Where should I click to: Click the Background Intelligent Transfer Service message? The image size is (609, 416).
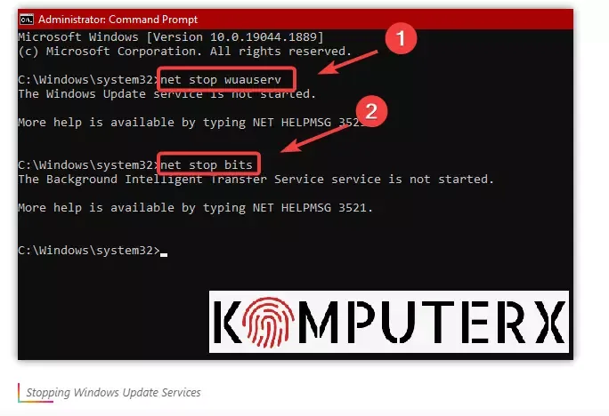pos(256,180)
